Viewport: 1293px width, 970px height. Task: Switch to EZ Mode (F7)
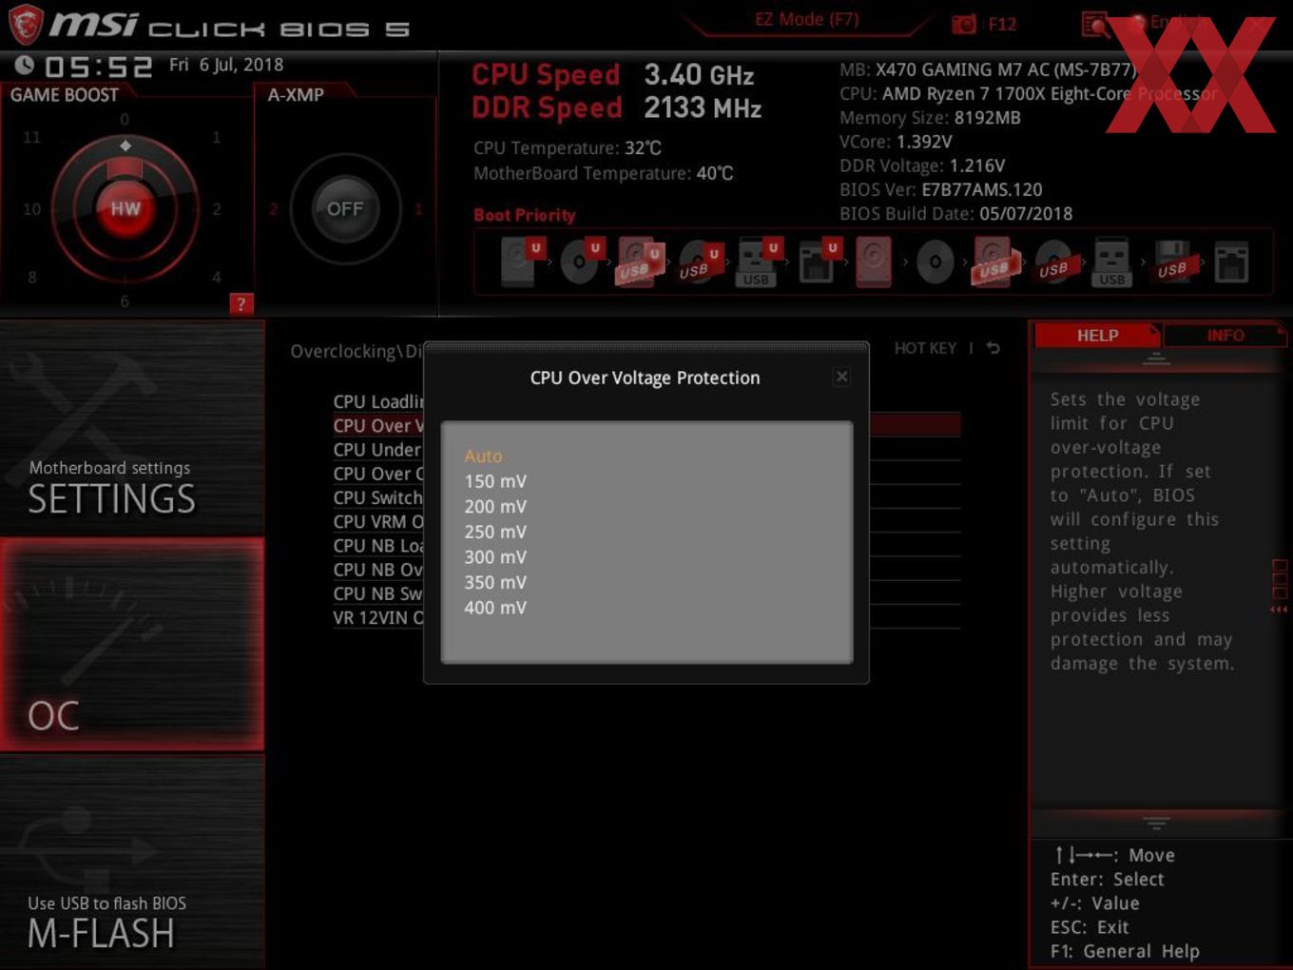tap(807, 19)
